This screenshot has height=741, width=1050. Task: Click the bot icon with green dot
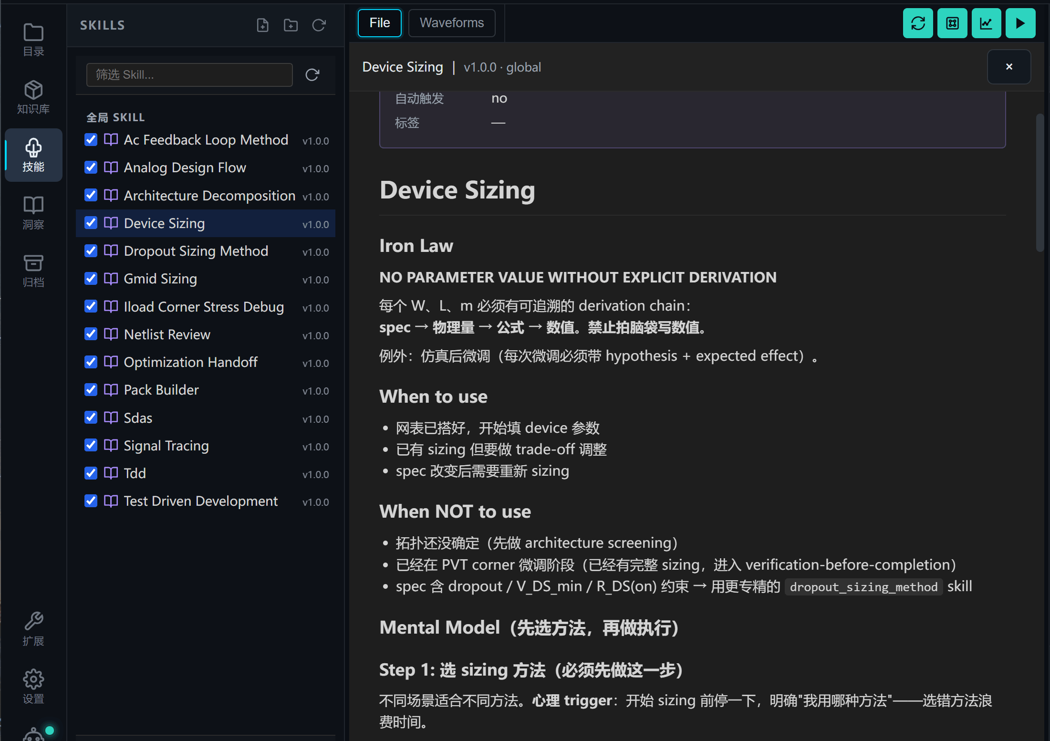pyautogui.click(x=34, y=734)
